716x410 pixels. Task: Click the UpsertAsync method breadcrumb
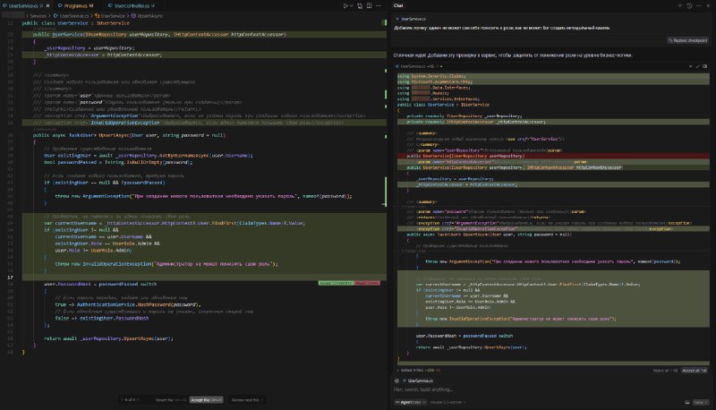(x=148, y=16)
